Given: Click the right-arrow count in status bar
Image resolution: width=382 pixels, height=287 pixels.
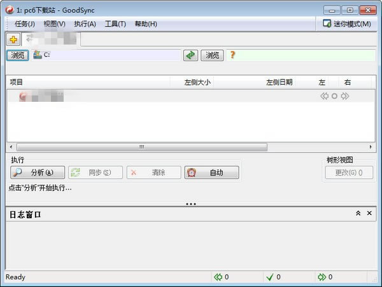Looking at the screenshot, I should click(x=325, y=277).
